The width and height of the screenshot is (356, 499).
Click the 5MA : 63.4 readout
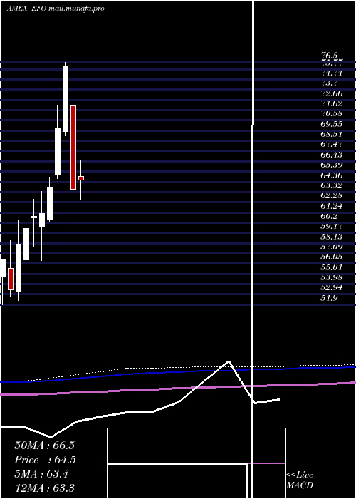tap(41, 474)
